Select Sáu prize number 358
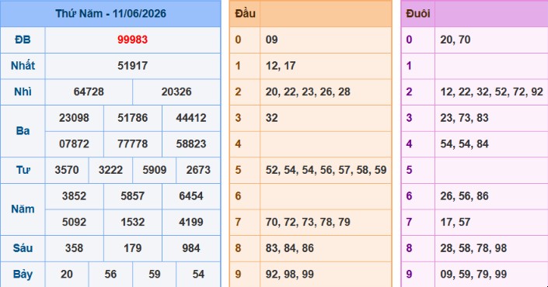The image size is (548, 287). [74, 248]
